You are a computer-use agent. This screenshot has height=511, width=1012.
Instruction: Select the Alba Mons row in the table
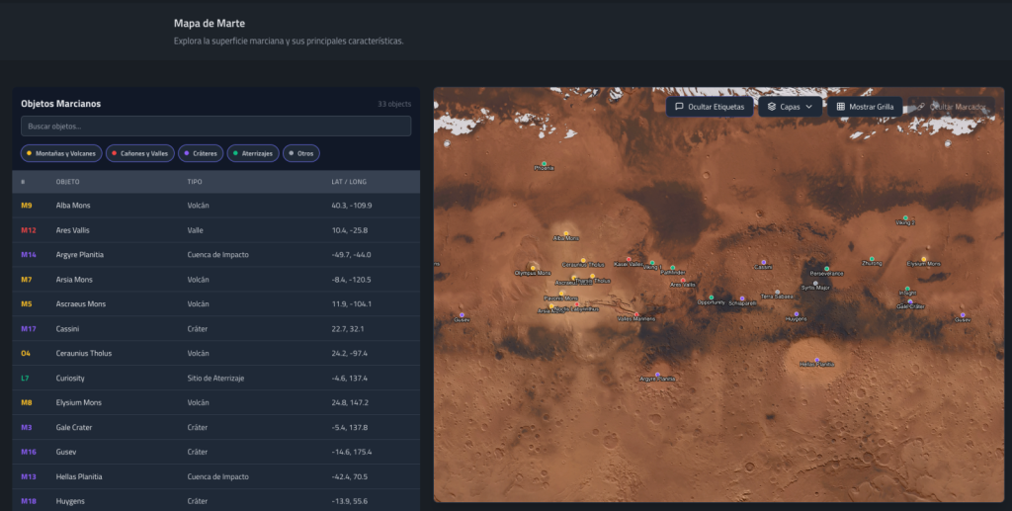[x=215, y=206]
